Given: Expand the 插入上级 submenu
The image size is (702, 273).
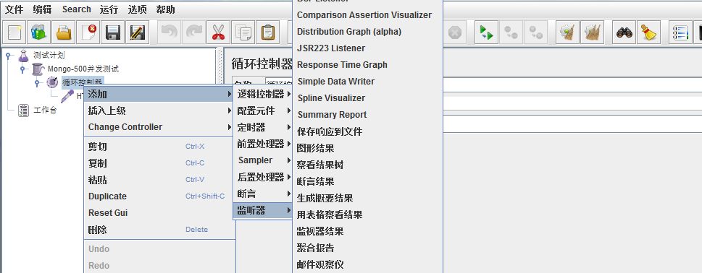Looking at the screenshot, I should tap(159, 110).
